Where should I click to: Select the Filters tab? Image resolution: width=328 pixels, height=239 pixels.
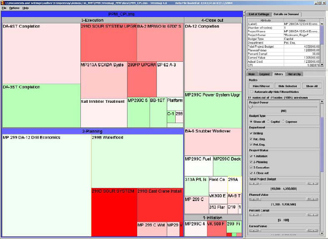pos(278,74)
